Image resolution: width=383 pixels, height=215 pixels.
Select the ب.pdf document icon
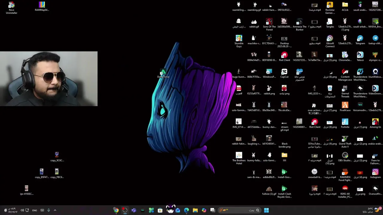pyautogui.click(x=239, y=90)
